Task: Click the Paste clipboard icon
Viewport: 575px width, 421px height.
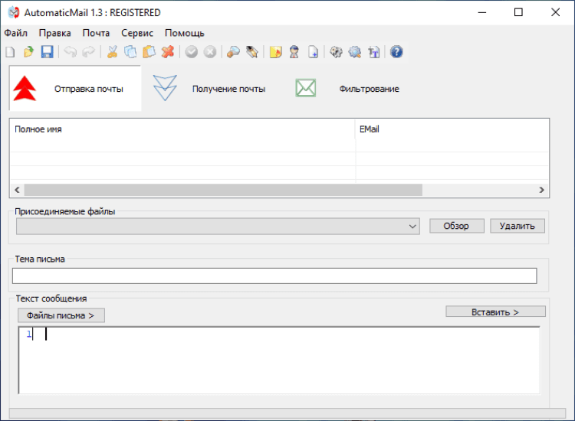Action: [149, 52]
